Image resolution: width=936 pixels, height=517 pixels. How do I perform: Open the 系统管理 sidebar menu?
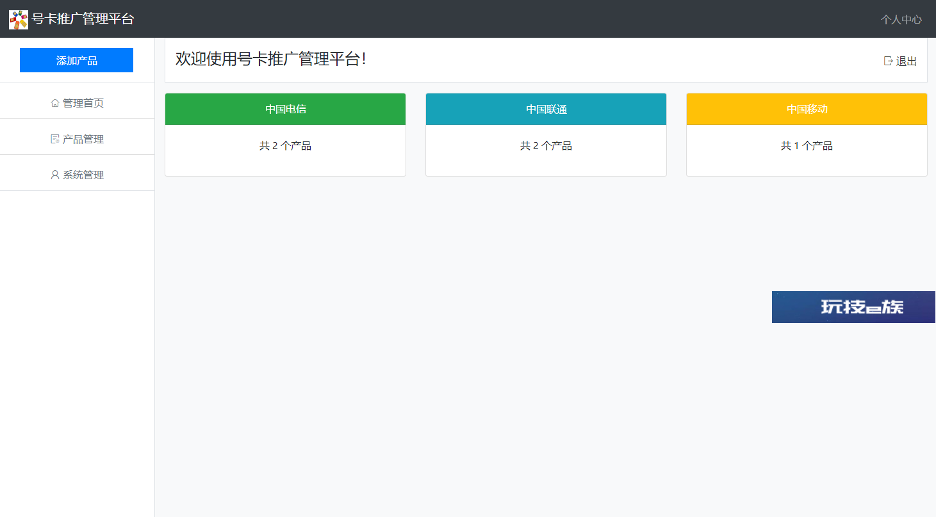point(77,175)
